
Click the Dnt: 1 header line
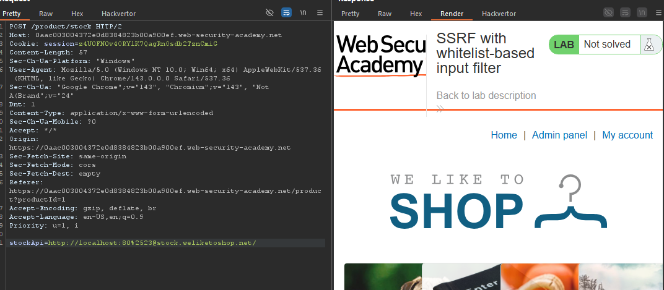(x=22, y=104)
